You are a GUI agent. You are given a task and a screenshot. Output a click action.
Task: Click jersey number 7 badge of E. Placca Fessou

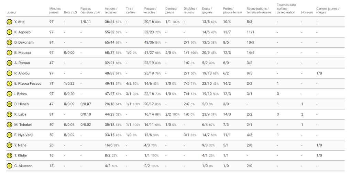(9, 84)
